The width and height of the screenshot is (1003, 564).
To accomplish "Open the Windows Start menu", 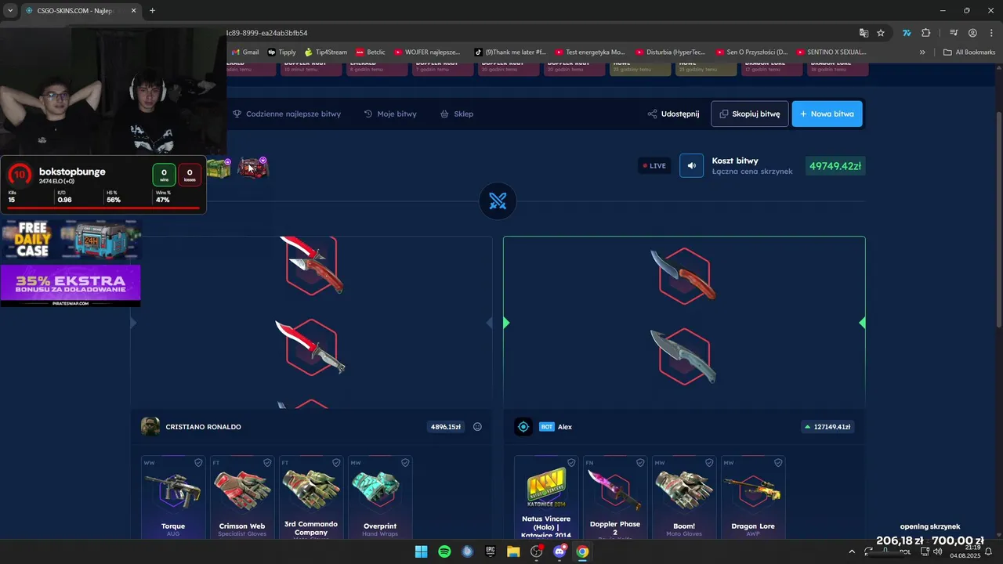I will coord(421,551).
